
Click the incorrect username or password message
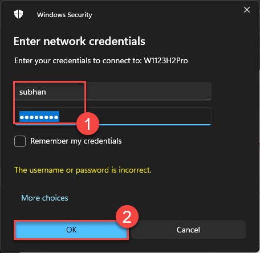coord(83,170)
